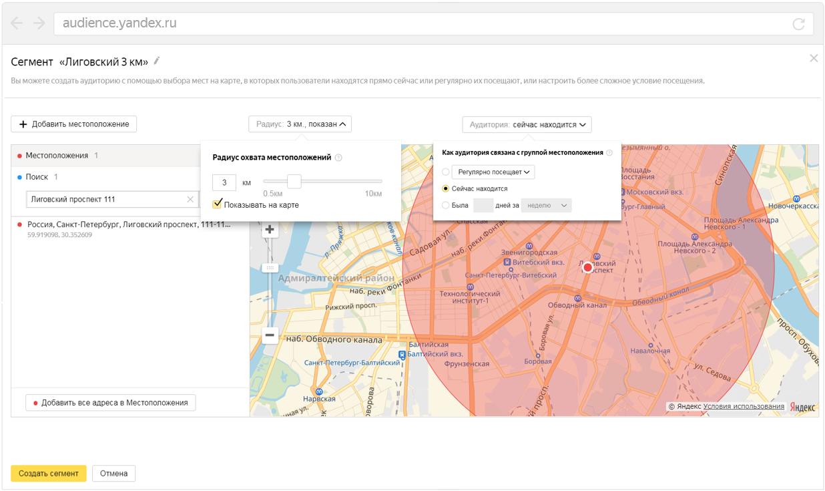Click the map zoom level slider handle
825x491 pixels.
pos(270,268)
